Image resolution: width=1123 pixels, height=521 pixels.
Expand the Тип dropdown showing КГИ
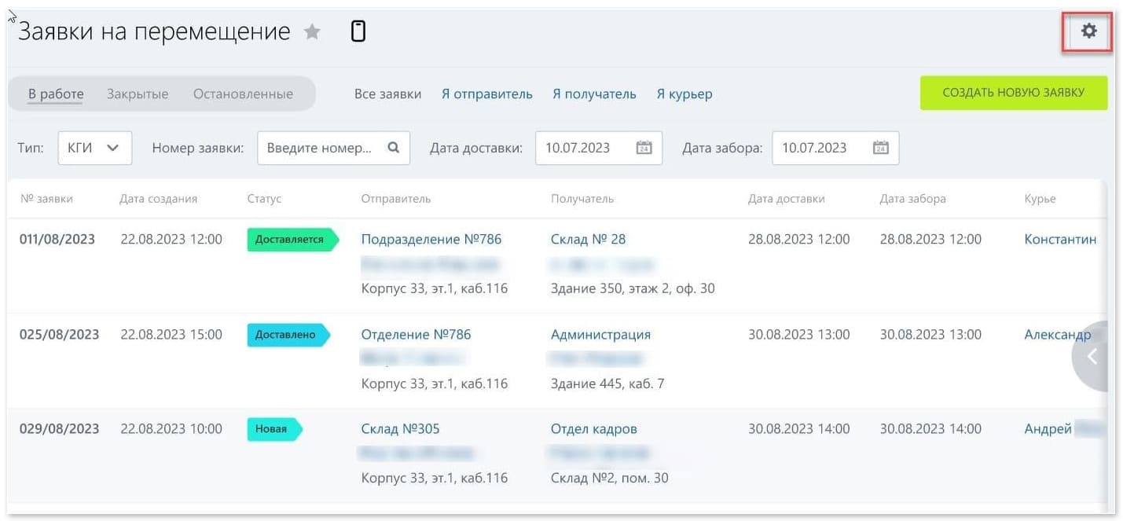click(x=94, y=148)
